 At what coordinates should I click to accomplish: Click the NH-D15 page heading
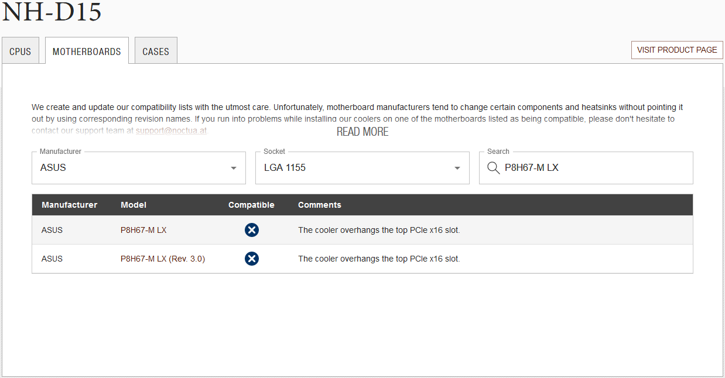coord(52,12)
